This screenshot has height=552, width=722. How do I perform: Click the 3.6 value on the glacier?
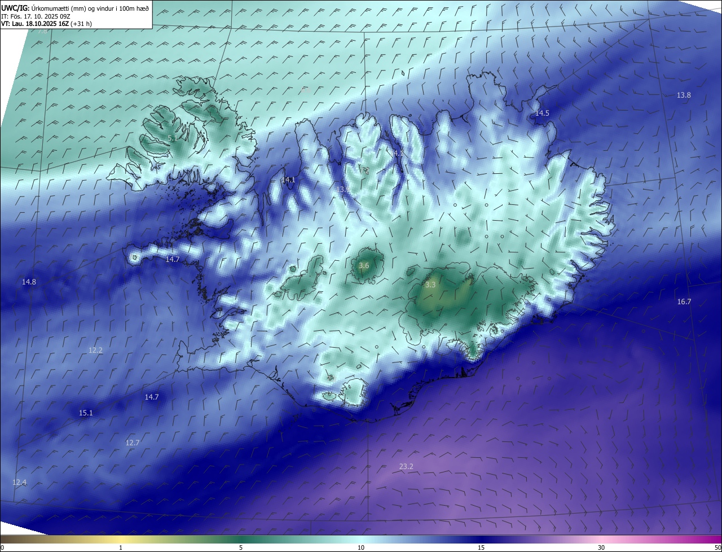(364, 265)
